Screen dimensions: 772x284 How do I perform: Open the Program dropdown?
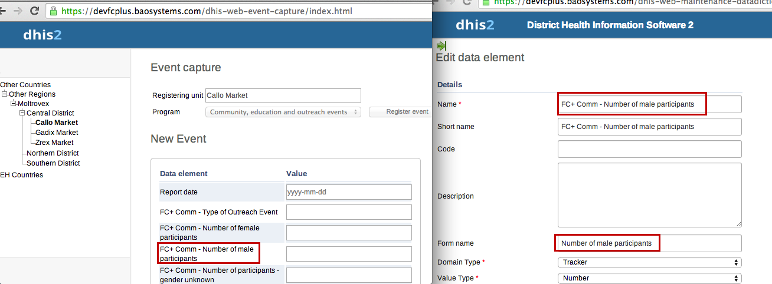pos(283,112)
